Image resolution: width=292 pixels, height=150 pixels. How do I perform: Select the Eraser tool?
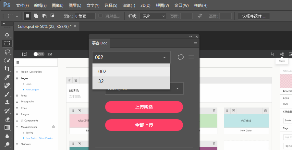7,119
